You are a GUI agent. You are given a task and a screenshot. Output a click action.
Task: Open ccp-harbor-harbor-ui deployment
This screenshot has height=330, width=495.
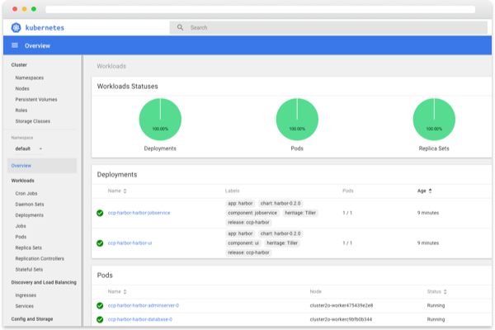(x=130, y=243)
